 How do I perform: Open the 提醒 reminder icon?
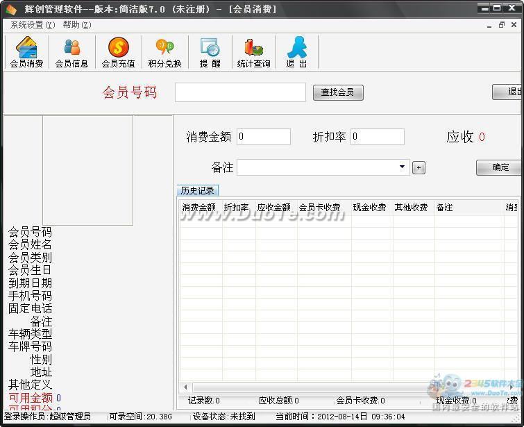click(x=210, y=52)
